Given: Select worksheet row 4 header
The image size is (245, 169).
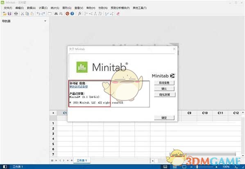Looking at the screenshot, I should pos(53,139).
